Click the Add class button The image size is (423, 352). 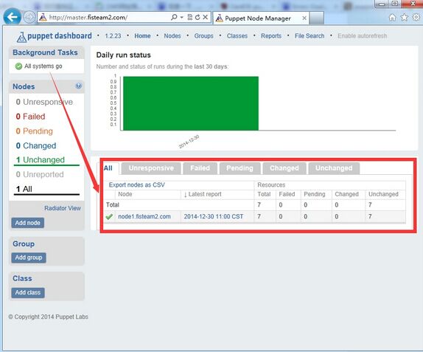coord(28,292)
